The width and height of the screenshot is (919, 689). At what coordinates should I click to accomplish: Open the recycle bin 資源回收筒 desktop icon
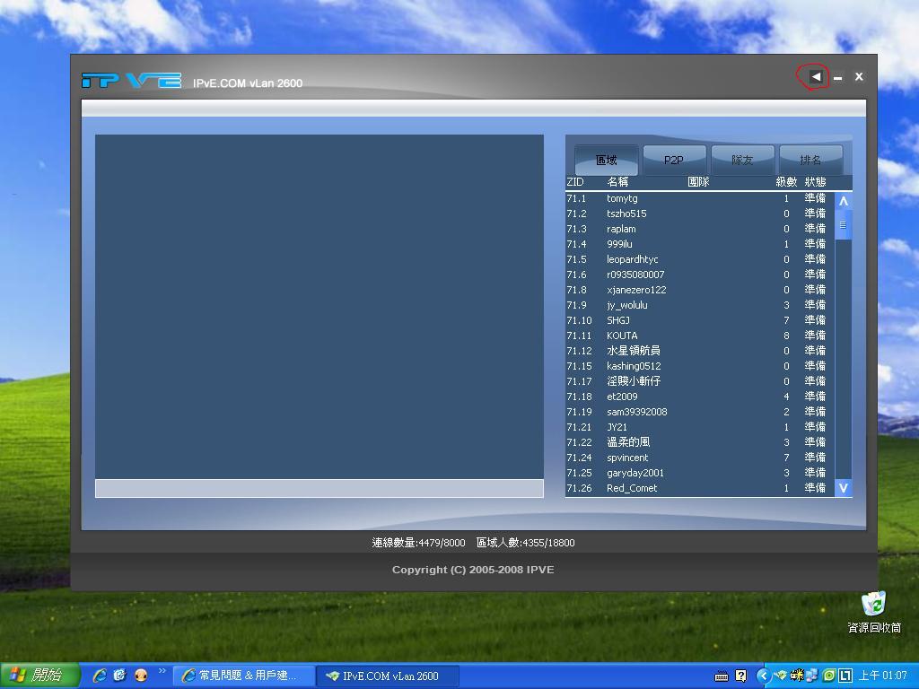(x=874, y=613)
